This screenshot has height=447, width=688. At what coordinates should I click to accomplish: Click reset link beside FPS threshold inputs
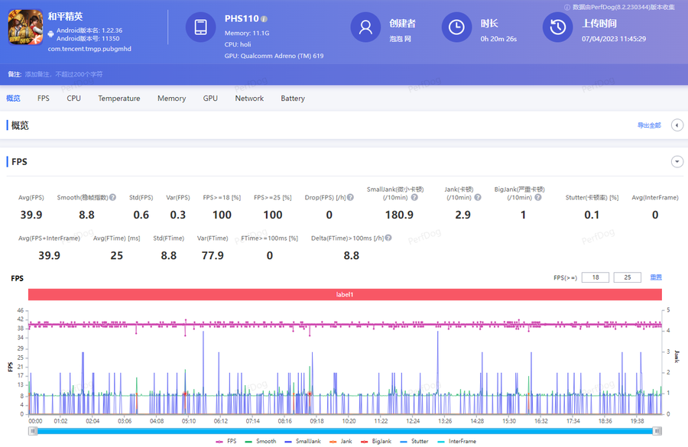[x=655, y=277]
